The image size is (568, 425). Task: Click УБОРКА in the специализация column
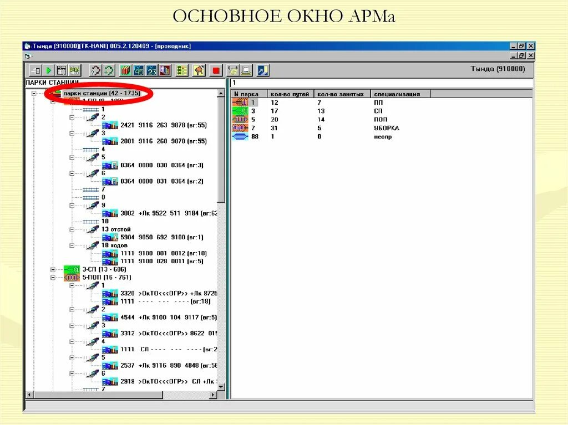387,128
